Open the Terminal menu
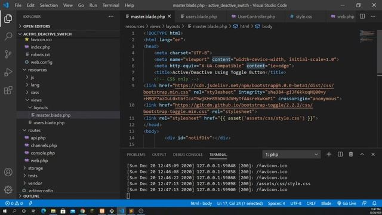The image size is (382, 215). (111, 5)
